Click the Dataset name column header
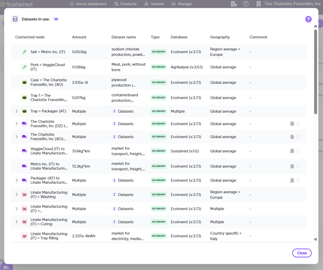Viewport: 323px width, 270px height. tap(124, 37)
